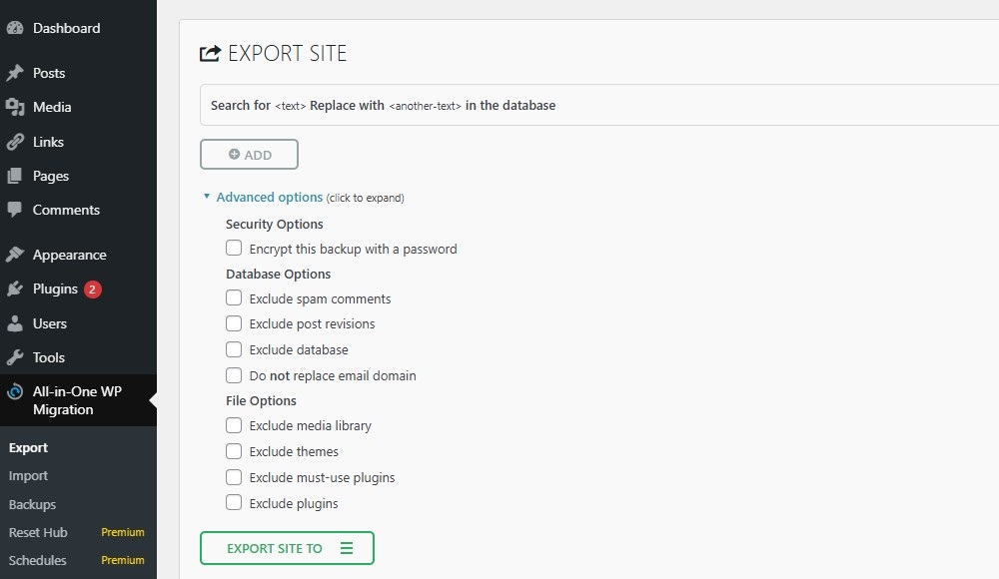Click the Links chain icon
Screen dimensions: 999x579
pos(15,142)
